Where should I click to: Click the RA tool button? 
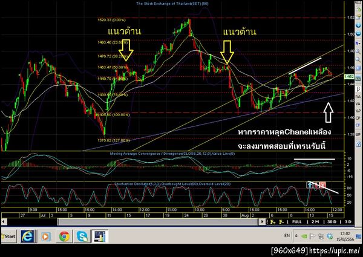(358, 97)
